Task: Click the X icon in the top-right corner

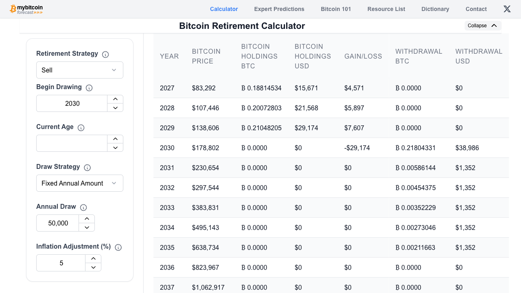Action: pyautogui.click(x=507, y=9)
